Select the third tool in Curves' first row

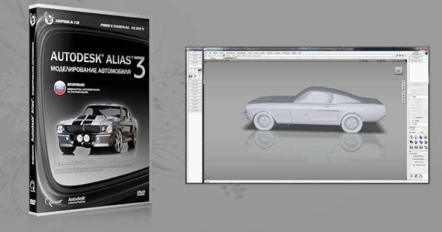coord(199,70)
